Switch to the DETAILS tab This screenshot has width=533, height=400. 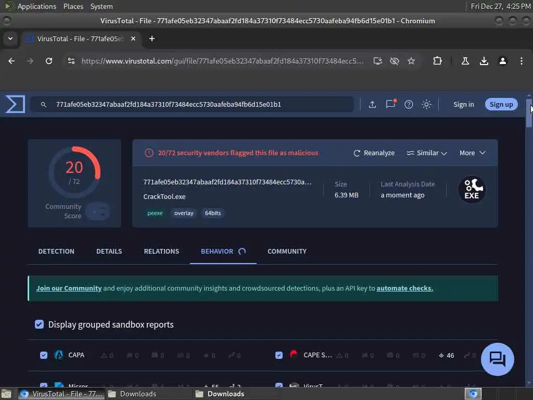point(109,252)
